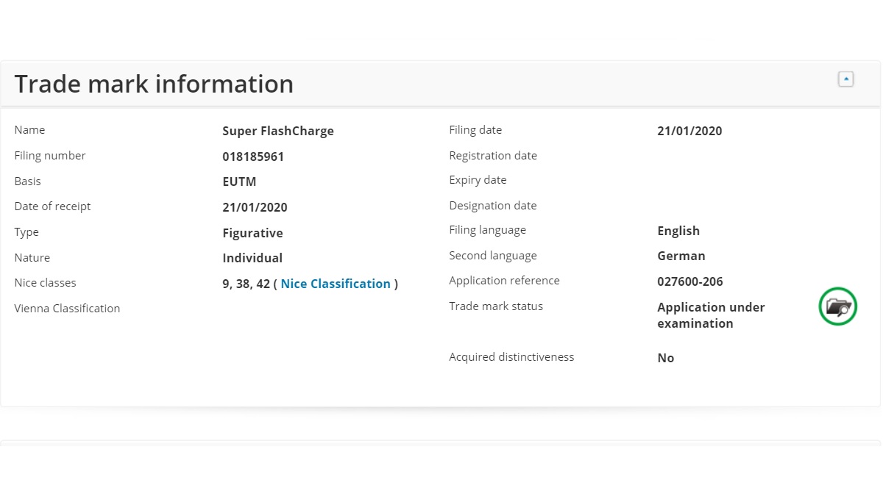Collapse the Trade mark information panel
Image resolution: width=883 pixels, height=496 pixels.
846,79
